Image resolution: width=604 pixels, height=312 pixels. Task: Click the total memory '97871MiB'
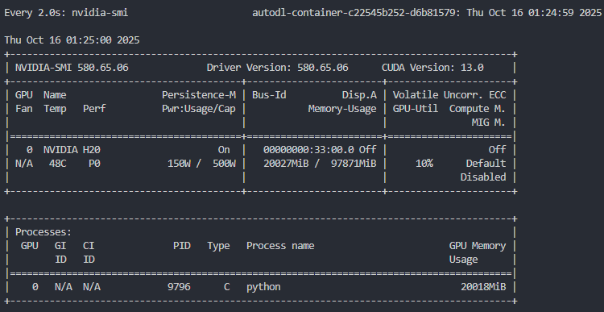pos(354,164)
